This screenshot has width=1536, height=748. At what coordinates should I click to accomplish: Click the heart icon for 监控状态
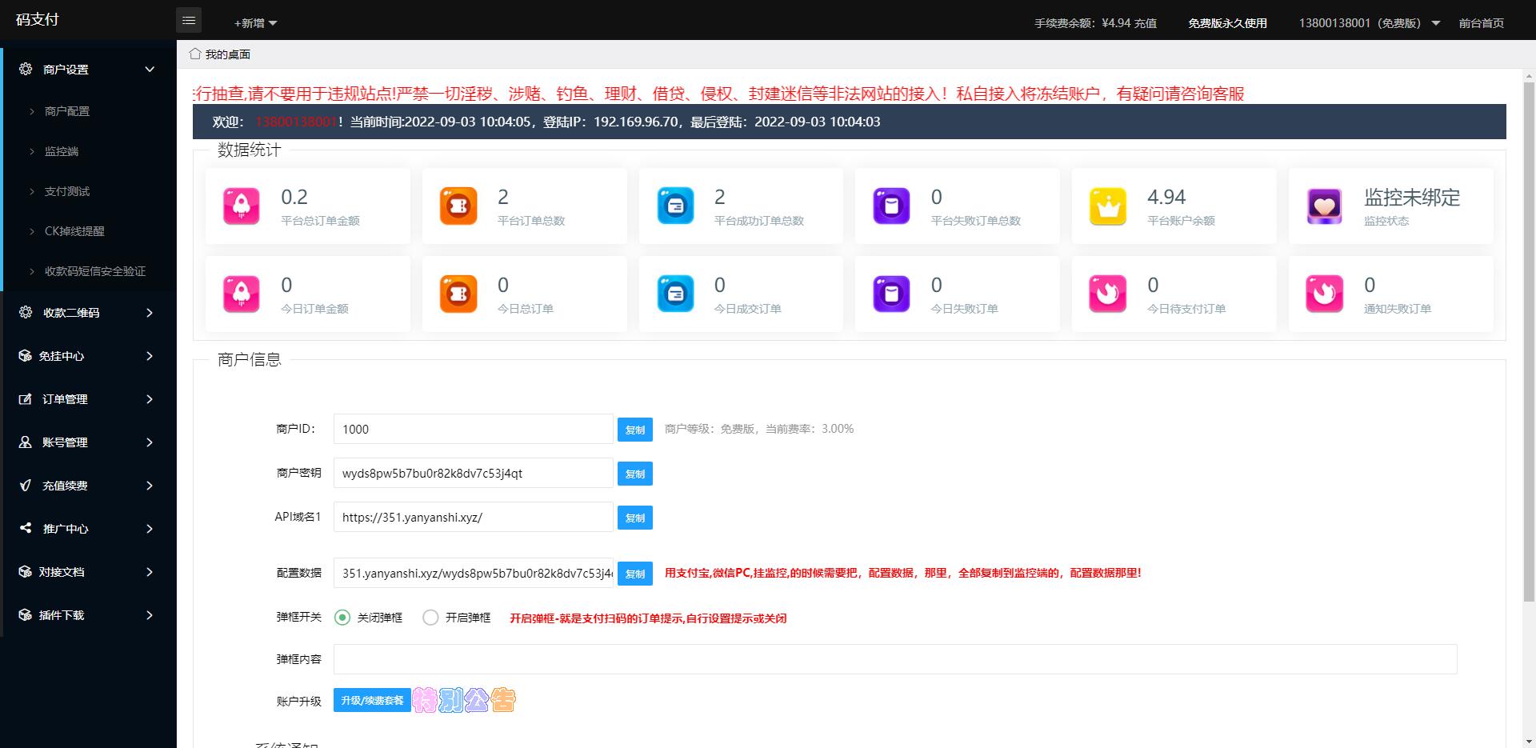pos(1325,206)
